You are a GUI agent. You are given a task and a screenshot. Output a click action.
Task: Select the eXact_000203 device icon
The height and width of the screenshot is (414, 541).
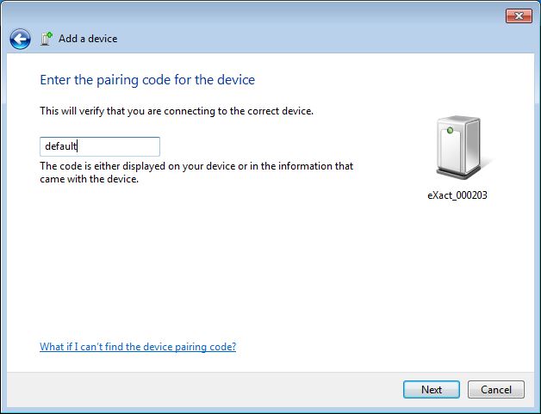457,152
